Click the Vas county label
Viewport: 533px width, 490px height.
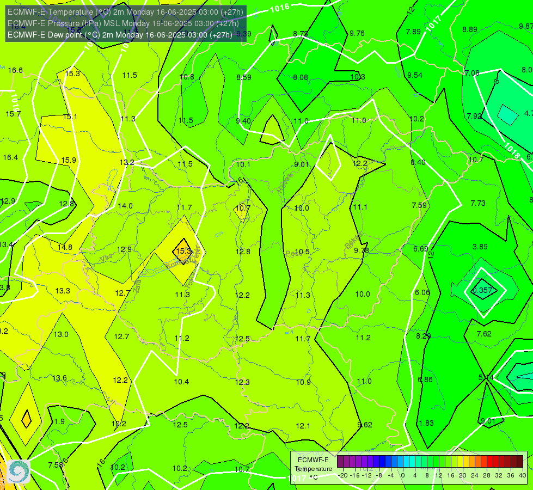106,259
